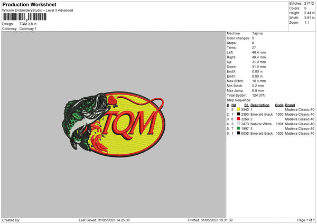This screenshot has height=224, width=317.
Task: Click 'Wilcom EmbroideryStudio – Level 3 Advanced' text
Action: click(38, 11)
